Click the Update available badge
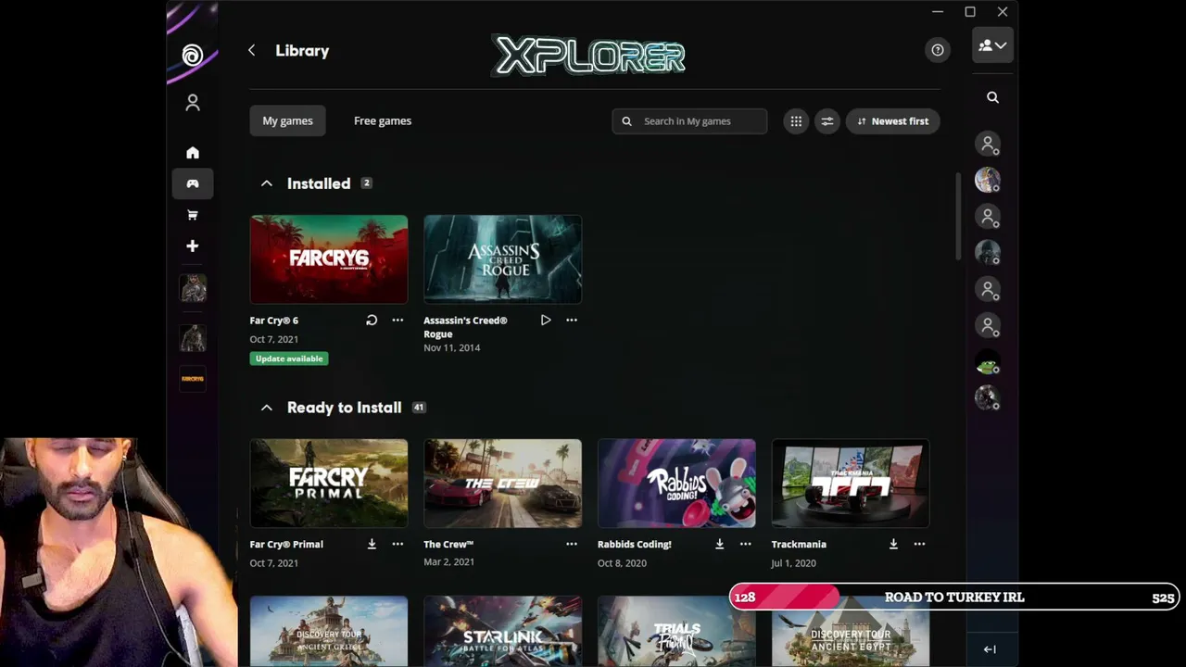 click(x=289, y=359)
